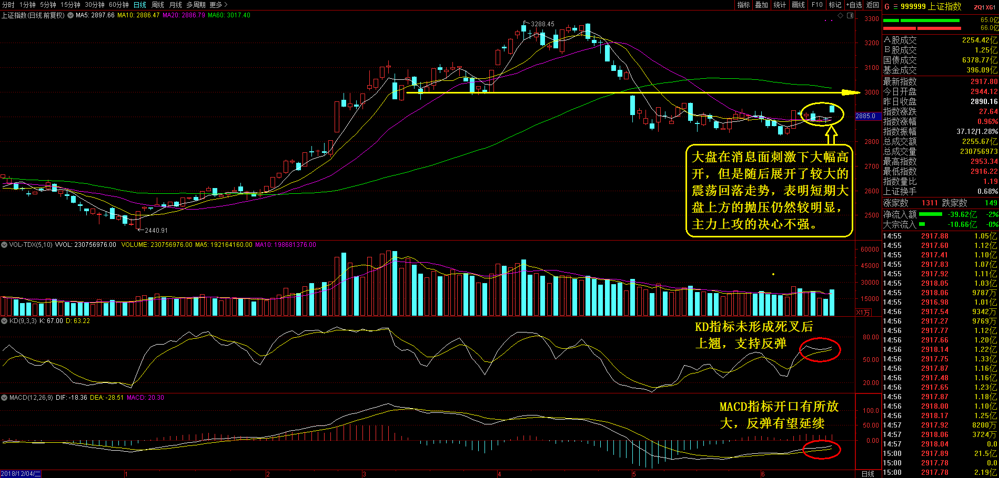Image resolution: width=999 pixels, height=478 pixels.
Task: Click the 2440.91 low price label
Action: click(156, 231)
